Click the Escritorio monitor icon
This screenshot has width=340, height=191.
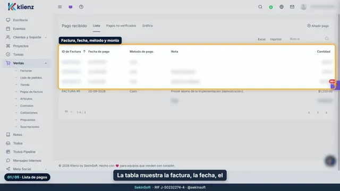pyautogui.click(x=8, y=20)
